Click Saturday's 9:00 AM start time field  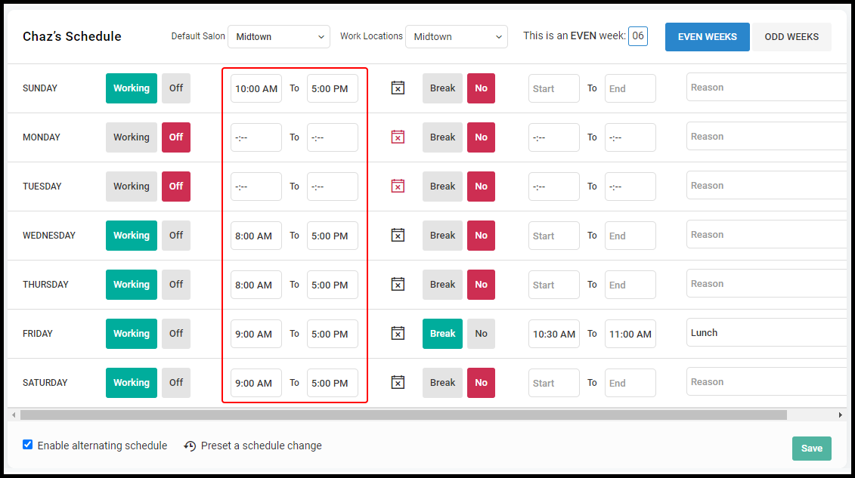[x=256, y=382]
